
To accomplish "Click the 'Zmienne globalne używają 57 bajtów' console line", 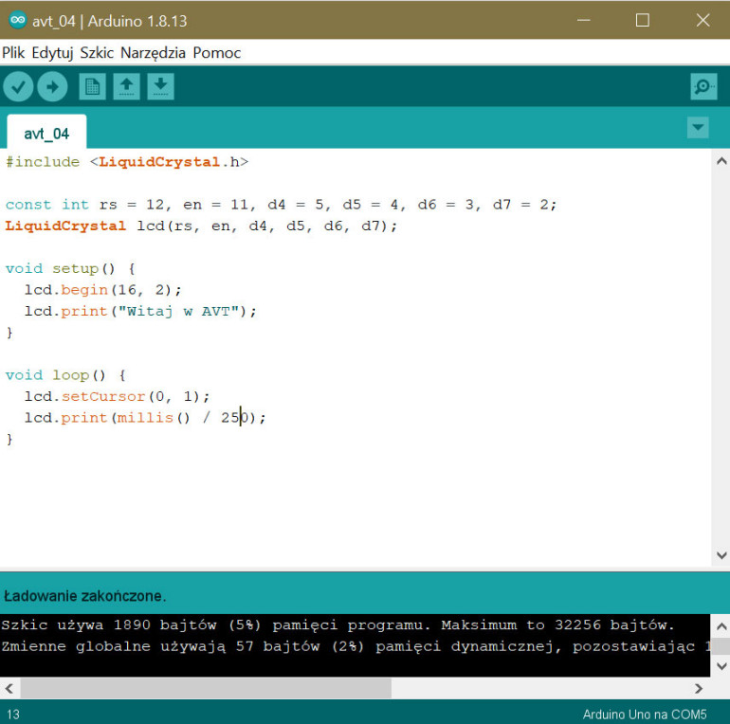I will point(356,646).
